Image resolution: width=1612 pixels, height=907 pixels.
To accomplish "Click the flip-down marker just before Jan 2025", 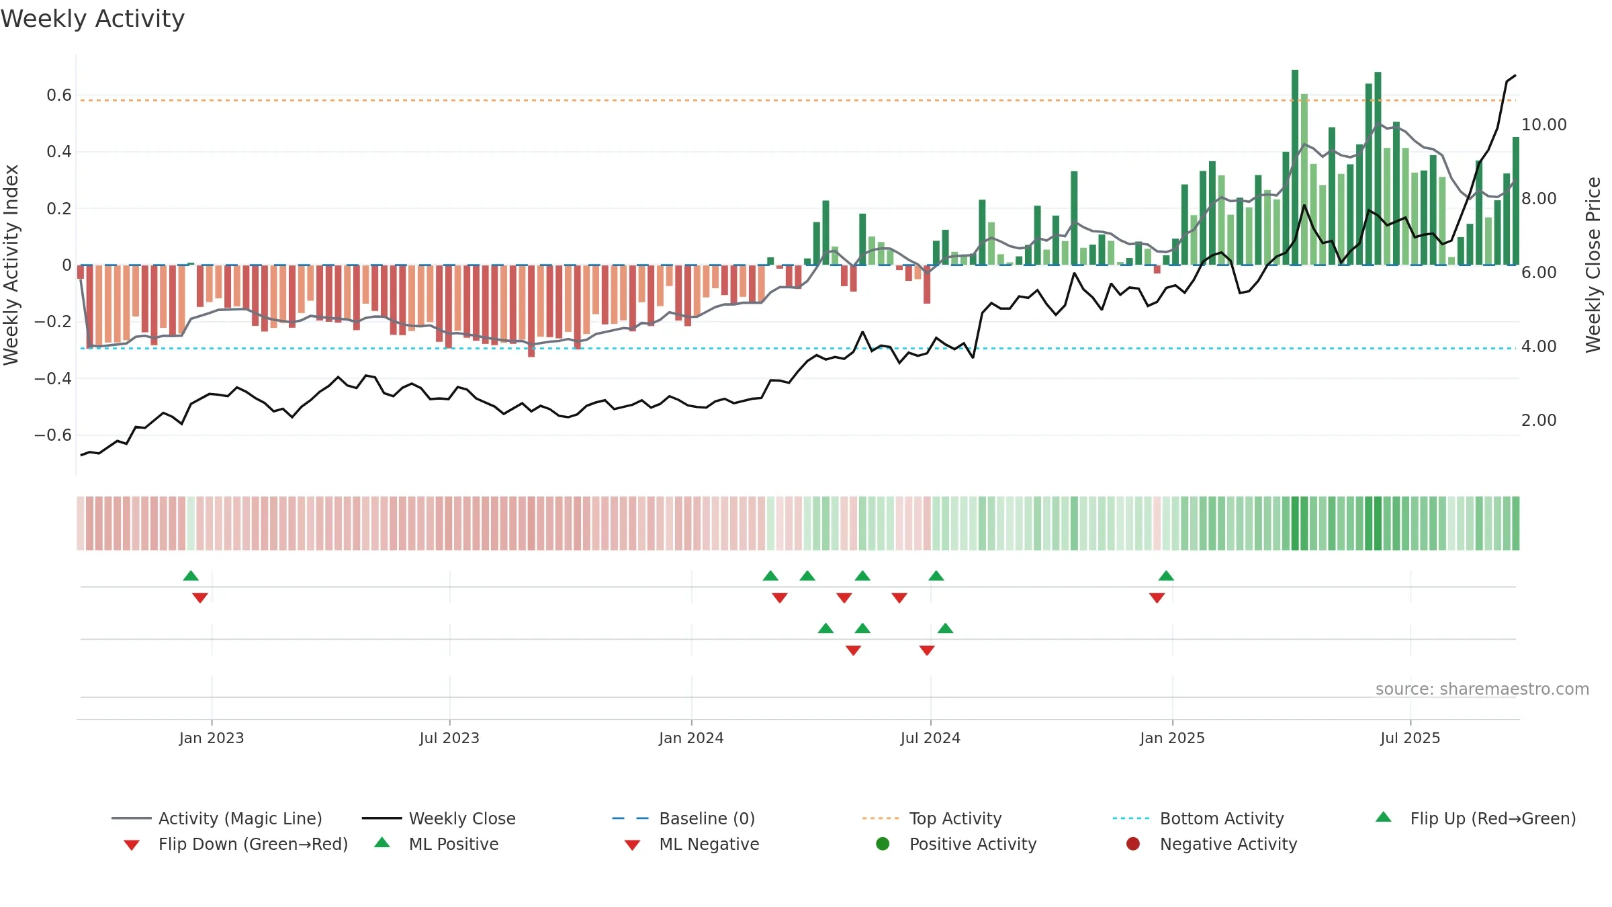I will [x=1157, y=598].
